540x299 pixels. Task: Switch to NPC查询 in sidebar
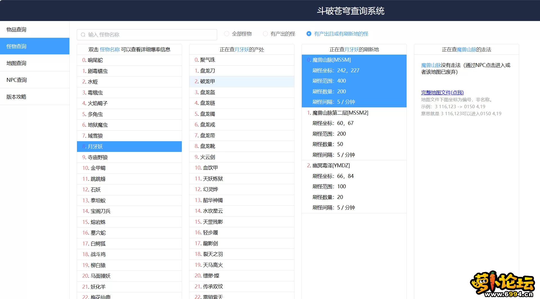[35, 80]
